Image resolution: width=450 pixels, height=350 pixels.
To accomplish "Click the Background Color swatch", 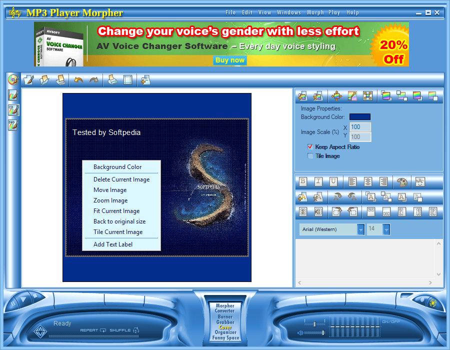I will 360,117.
